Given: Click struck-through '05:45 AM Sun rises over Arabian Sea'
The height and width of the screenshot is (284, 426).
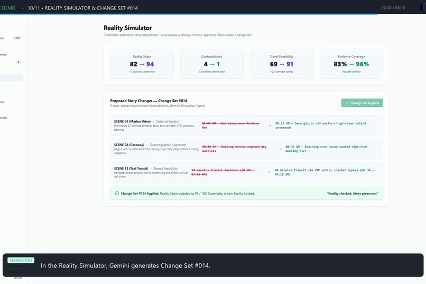Looking at the screenshot, I should pos(230,125).
